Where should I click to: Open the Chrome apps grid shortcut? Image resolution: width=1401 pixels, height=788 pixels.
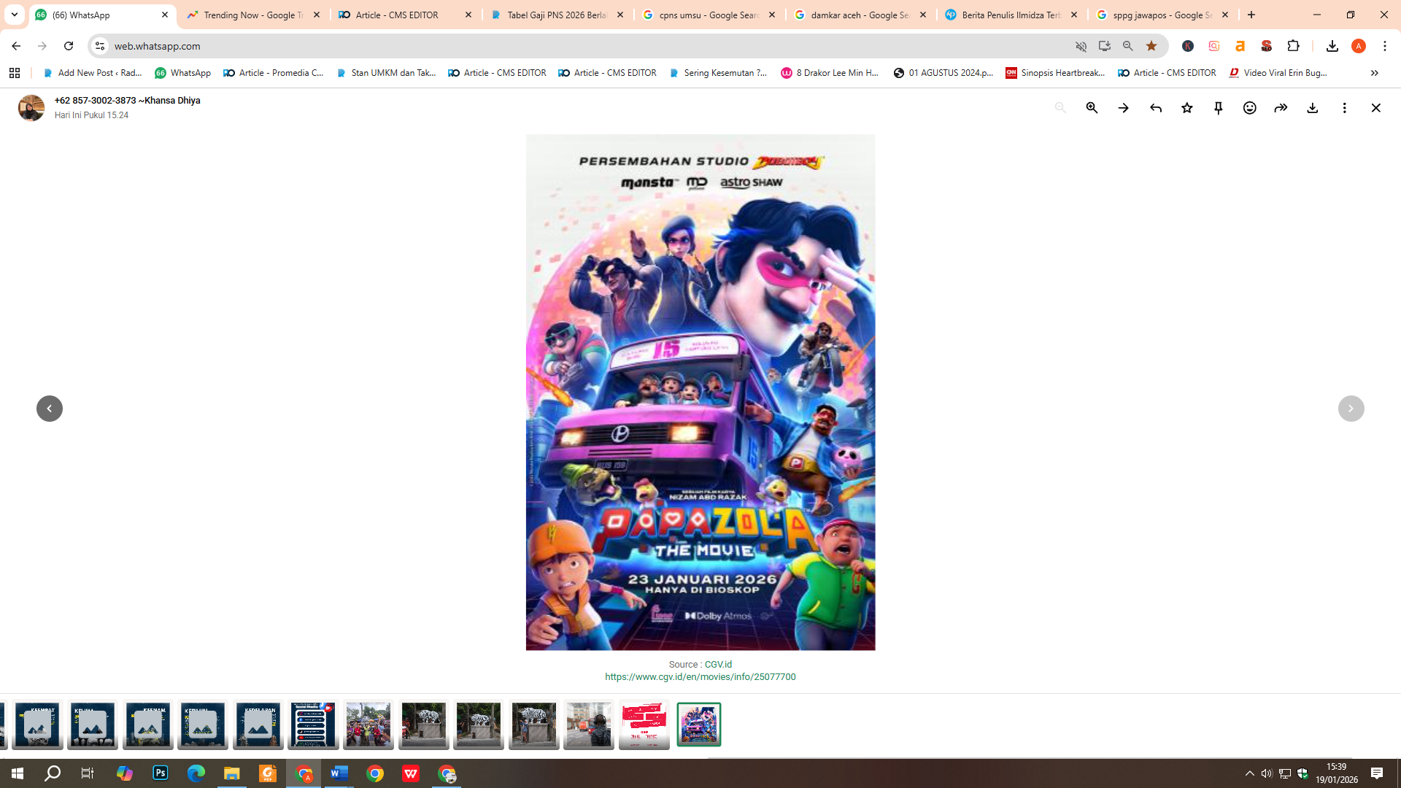[x=15, y=73]
